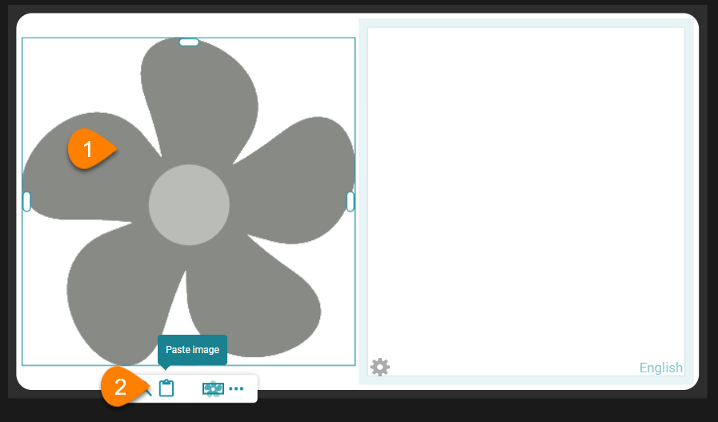
Task: Click inside the empty white text panel
Action: tap(525, 192)
